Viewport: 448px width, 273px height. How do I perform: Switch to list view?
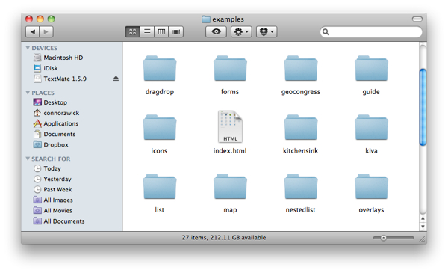(x=147, y=31)
